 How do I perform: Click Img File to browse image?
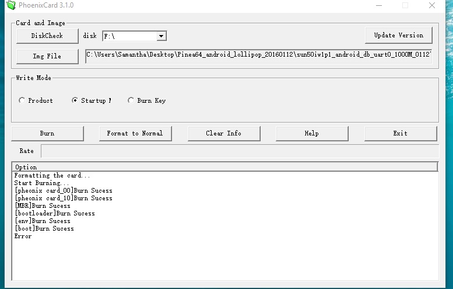pyautogui.click(x=47, y=56)
